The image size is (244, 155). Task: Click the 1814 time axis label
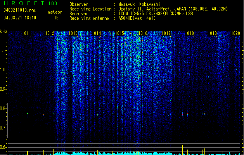[96, 33]
